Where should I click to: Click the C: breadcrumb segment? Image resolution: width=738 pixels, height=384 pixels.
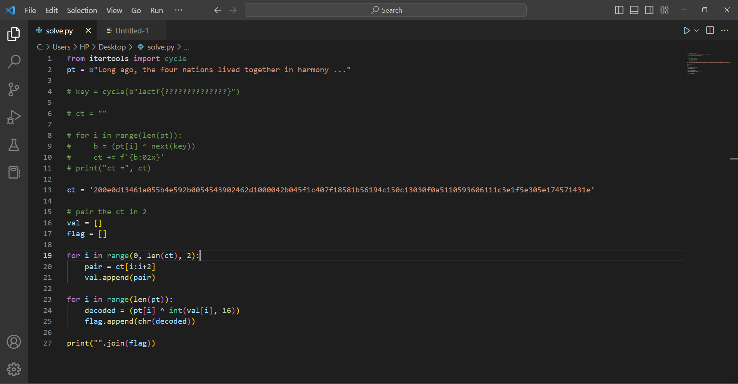[40, 47]
